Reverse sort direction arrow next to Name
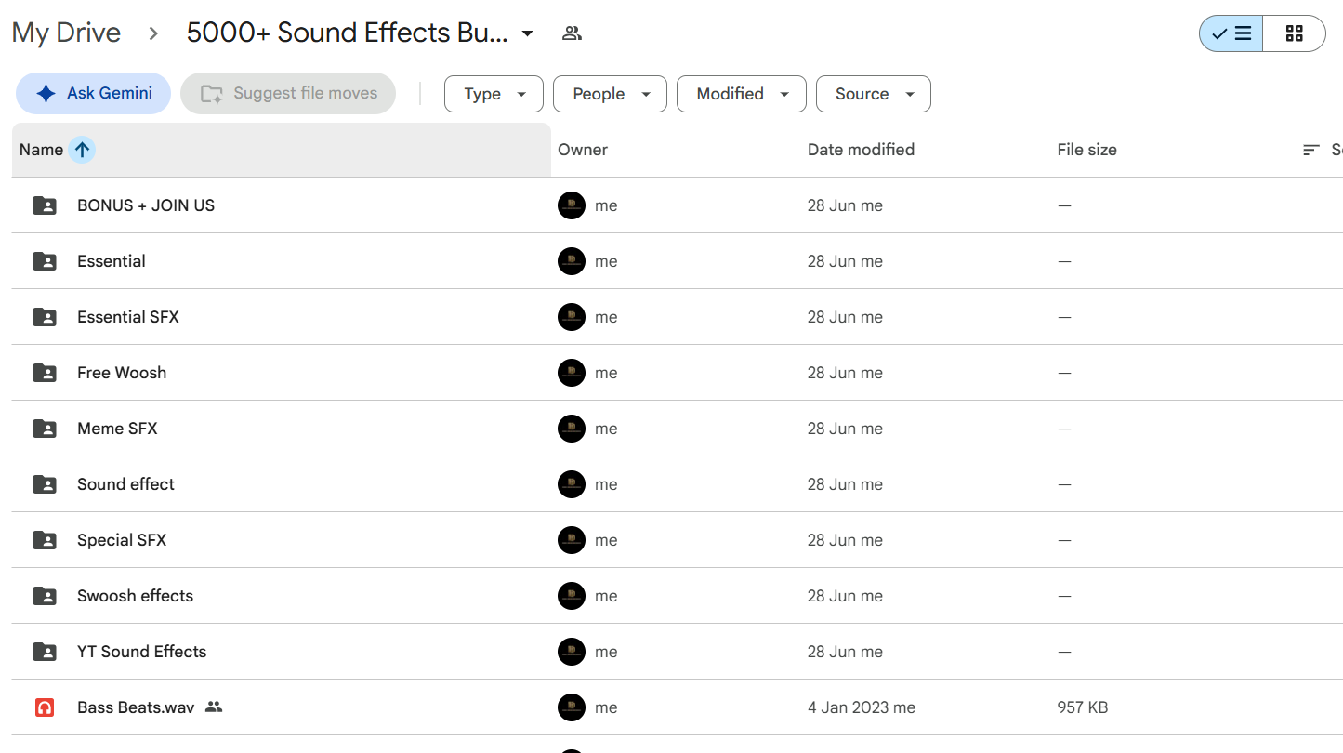Screen dimensions: 1343x753 click(x=82, y=150)
